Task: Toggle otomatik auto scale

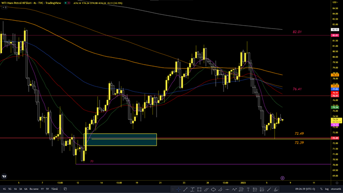Action: (x=336, y=189)
